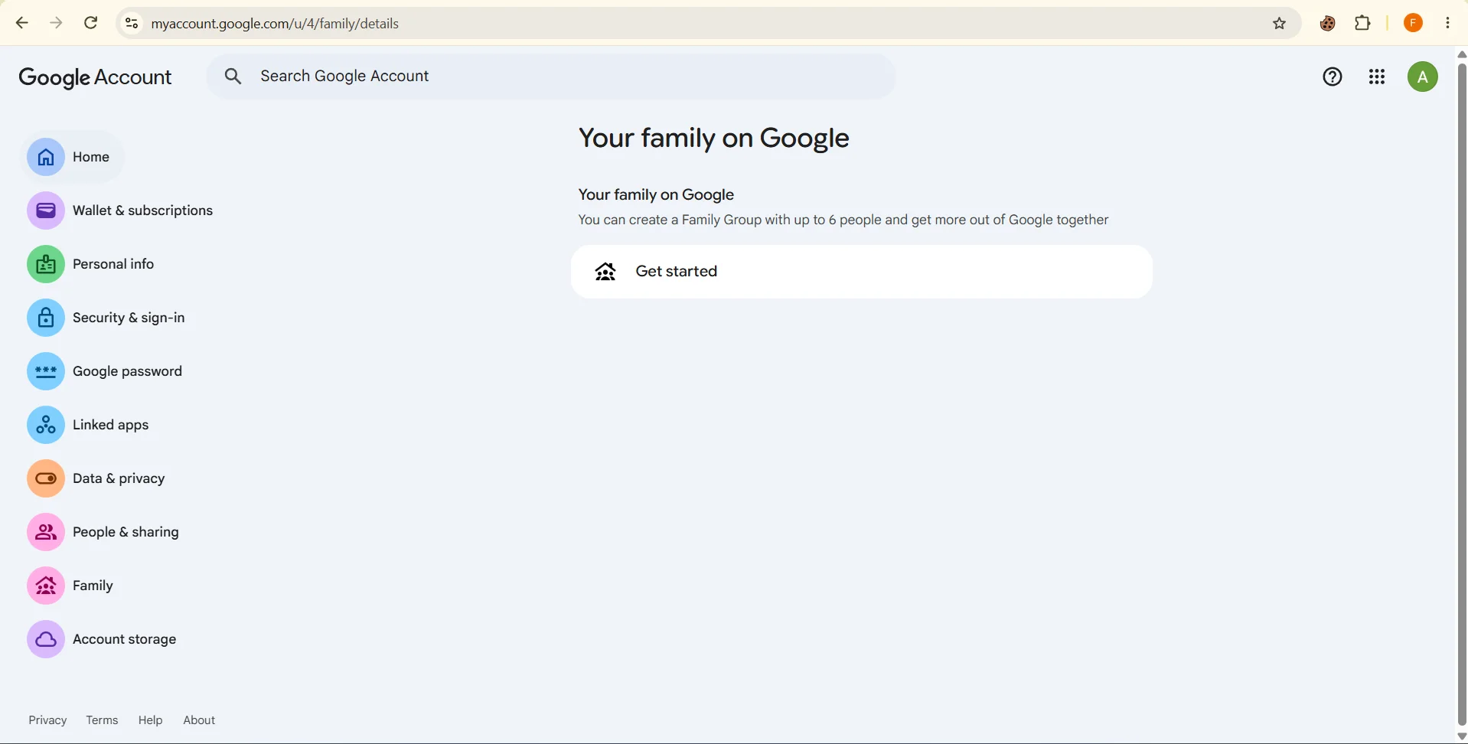
Task: Go to Security & sign-in
Action: click(106, 318)
